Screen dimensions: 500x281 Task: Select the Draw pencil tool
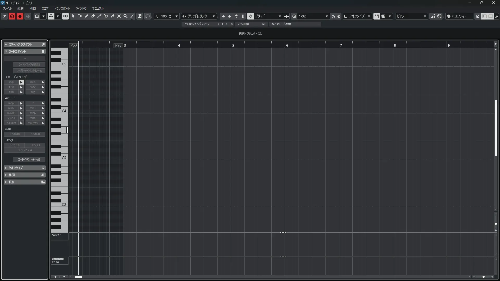86,16
